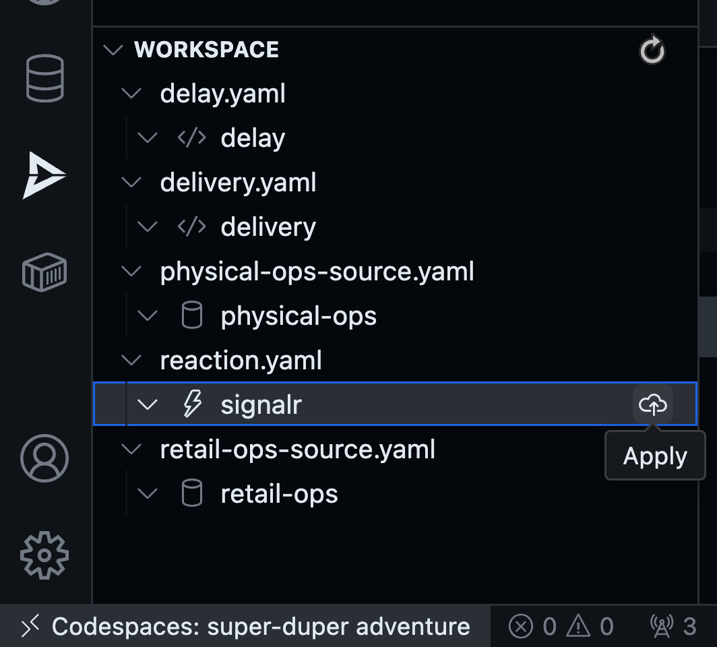The width and height of the screenshot is (717, 647).
Task: Select the retail-ops source entry
Action: point(278,493)
